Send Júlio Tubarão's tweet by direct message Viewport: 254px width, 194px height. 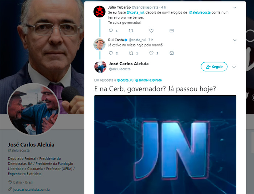172,30
